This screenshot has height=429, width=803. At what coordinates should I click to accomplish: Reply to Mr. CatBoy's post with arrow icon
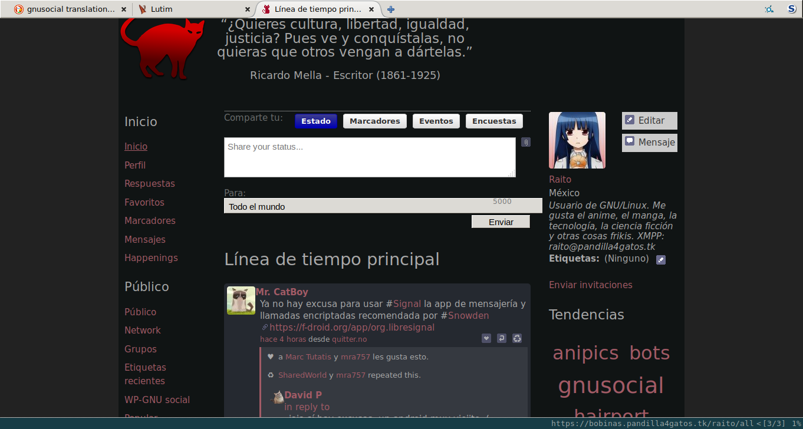(502, 338)
